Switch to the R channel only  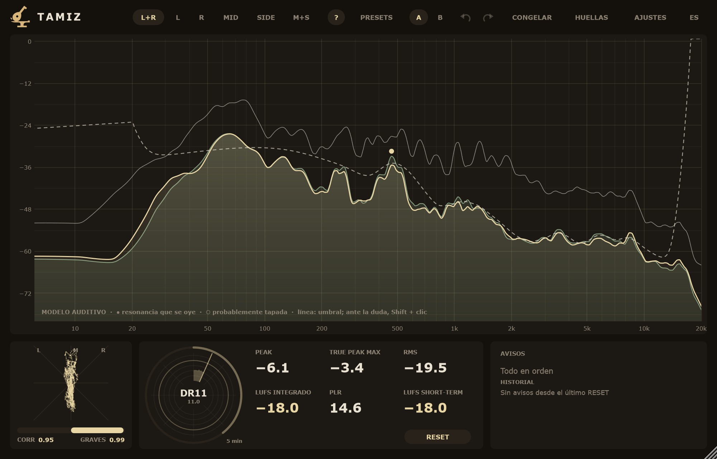tap(201, 17)
